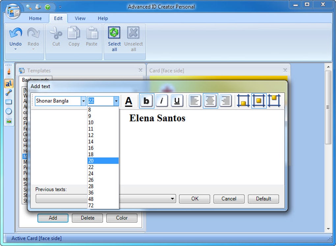Select the text tool in sidebar
336x246 pixels.
tap(9, 83)
